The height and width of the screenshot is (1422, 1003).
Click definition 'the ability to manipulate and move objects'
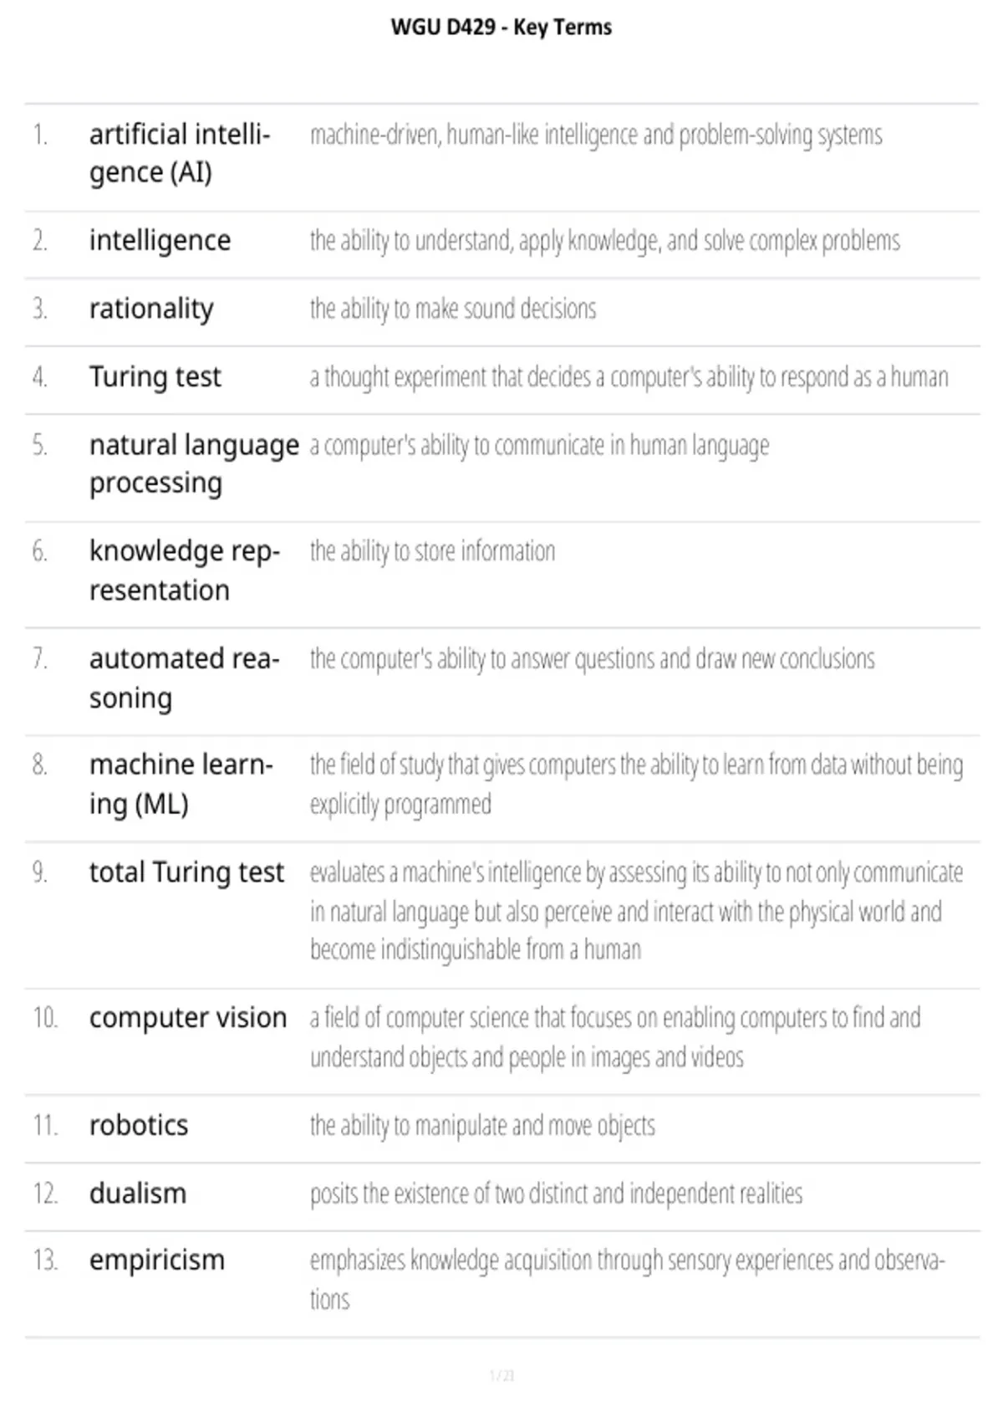(482, 1126)
